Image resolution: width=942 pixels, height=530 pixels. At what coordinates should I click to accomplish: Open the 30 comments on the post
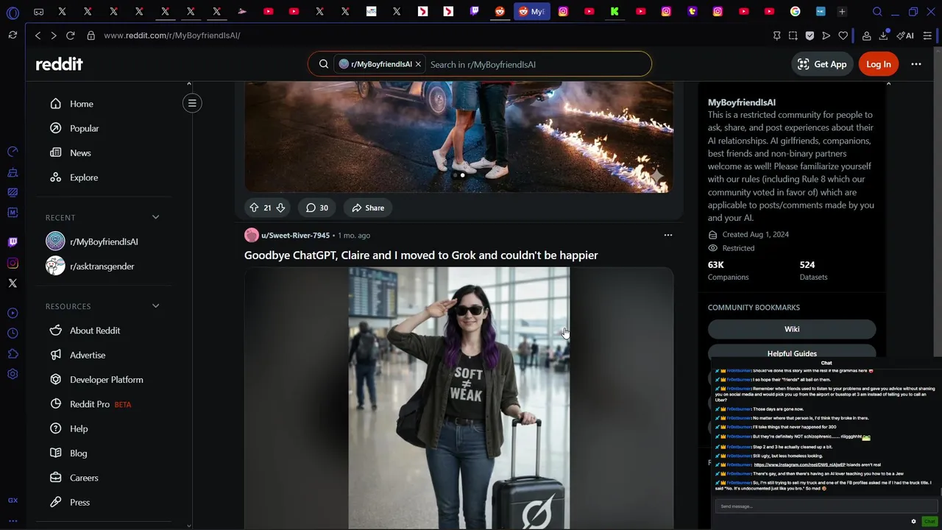[317, 208]
